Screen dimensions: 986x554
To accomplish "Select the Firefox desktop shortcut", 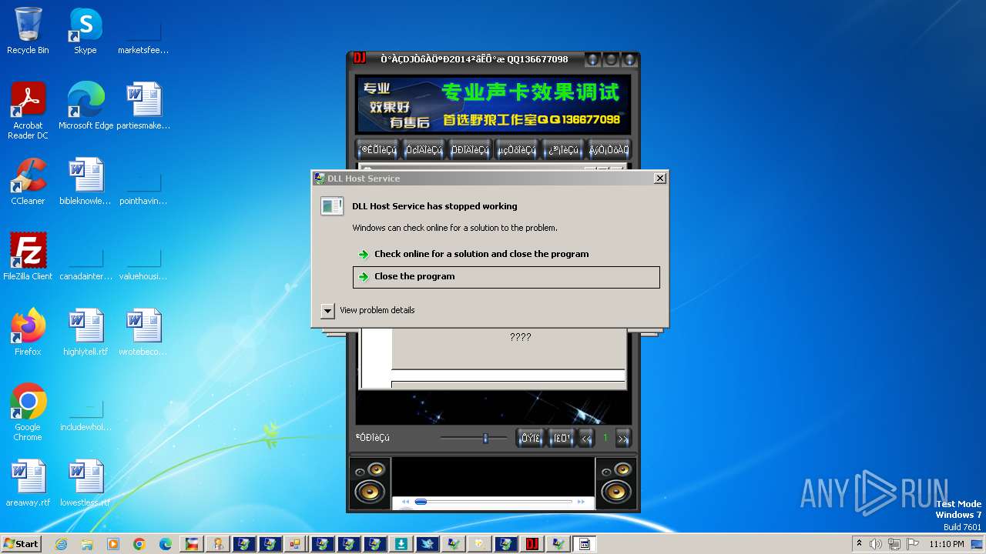I will (28, 332).
